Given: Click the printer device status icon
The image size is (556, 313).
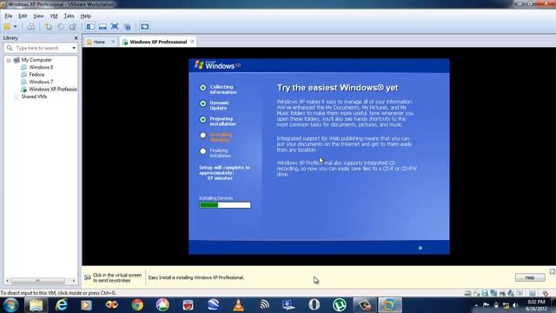Looking at the screenshot, I should (x=502, y=293).
